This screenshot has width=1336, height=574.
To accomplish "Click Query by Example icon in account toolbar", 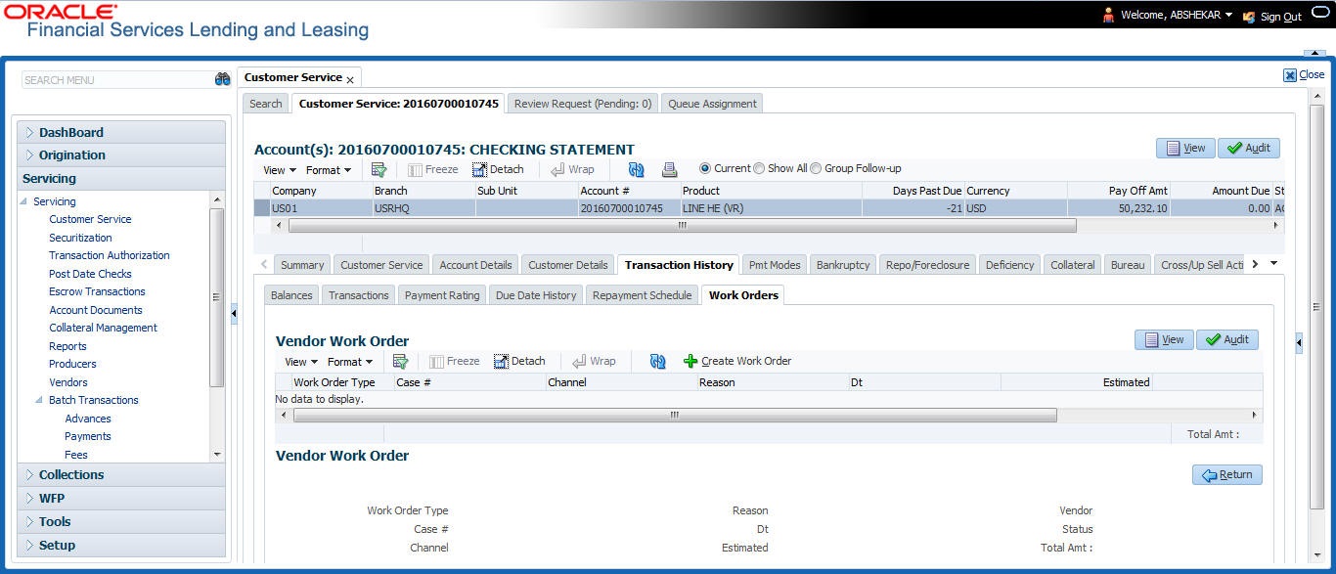I will (x=379, y=169).
